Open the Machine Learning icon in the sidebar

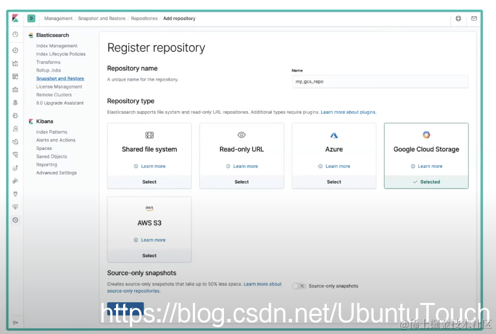click(15, 116)
